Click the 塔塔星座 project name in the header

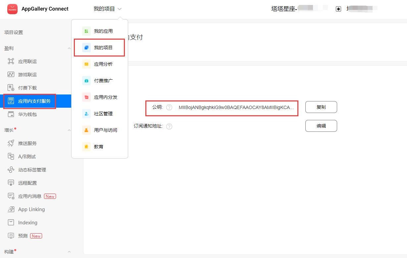coord(283,9)
